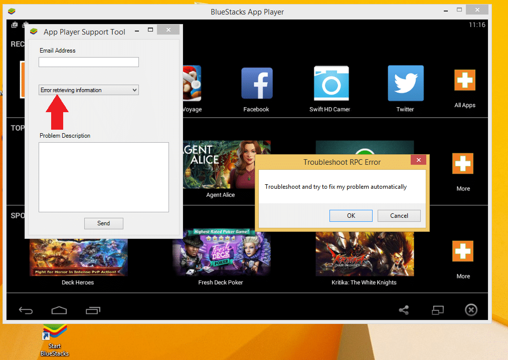Open All Apps plus icon

464,80
